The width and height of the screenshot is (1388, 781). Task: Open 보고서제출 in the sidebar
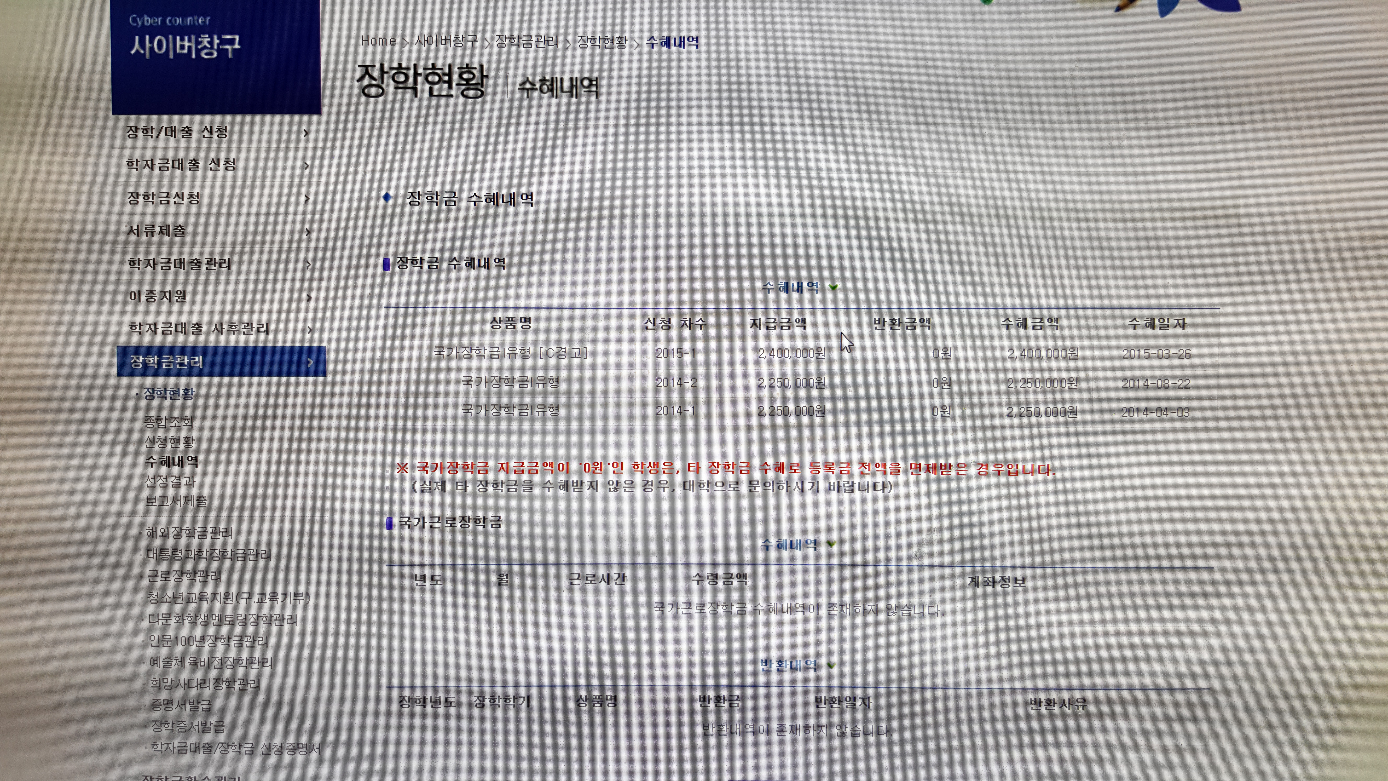176,501
